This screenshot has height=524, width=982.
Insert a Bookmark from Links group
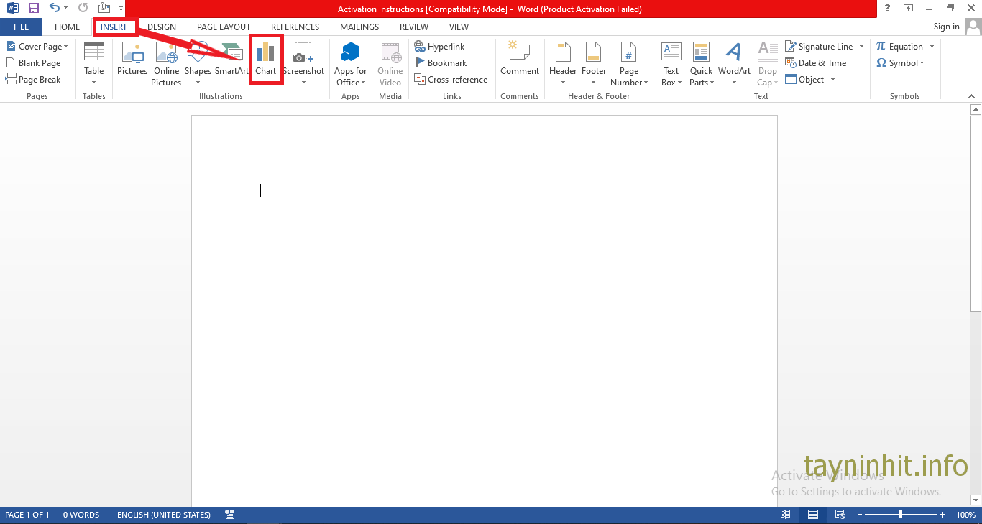(440, 63)
